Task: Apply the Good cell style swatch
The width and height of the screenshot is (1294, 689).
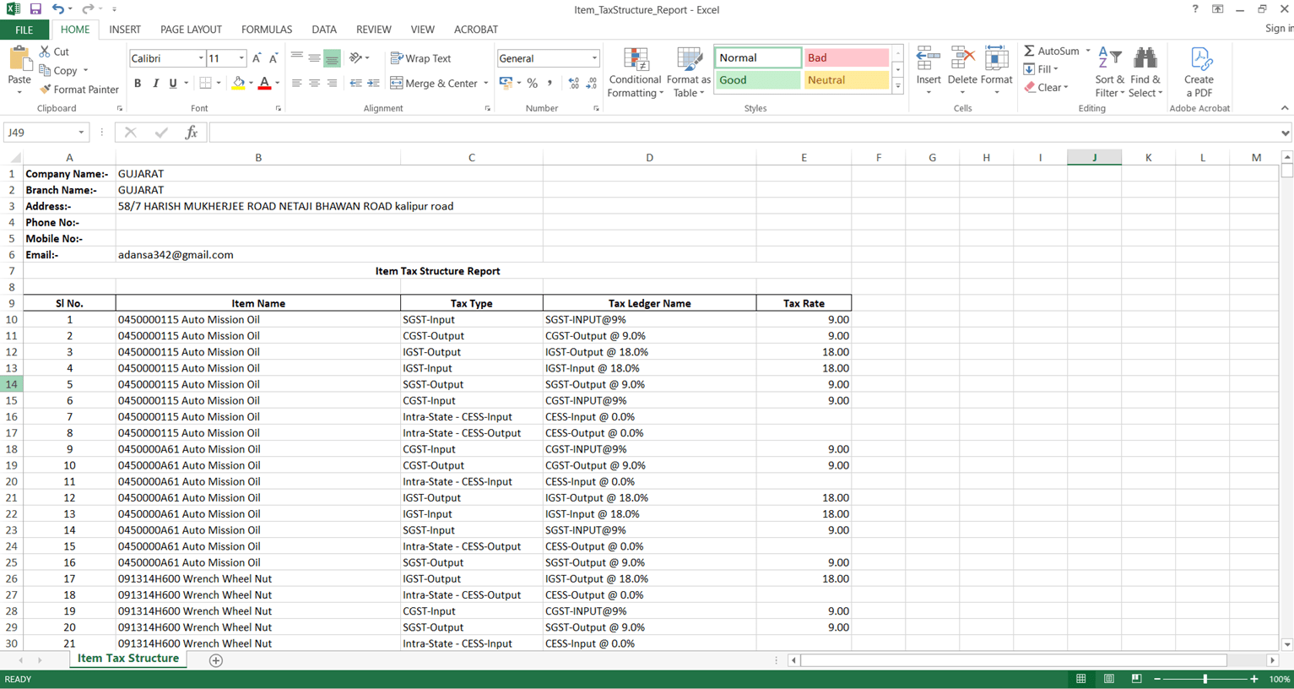Action: coord(758,80)
